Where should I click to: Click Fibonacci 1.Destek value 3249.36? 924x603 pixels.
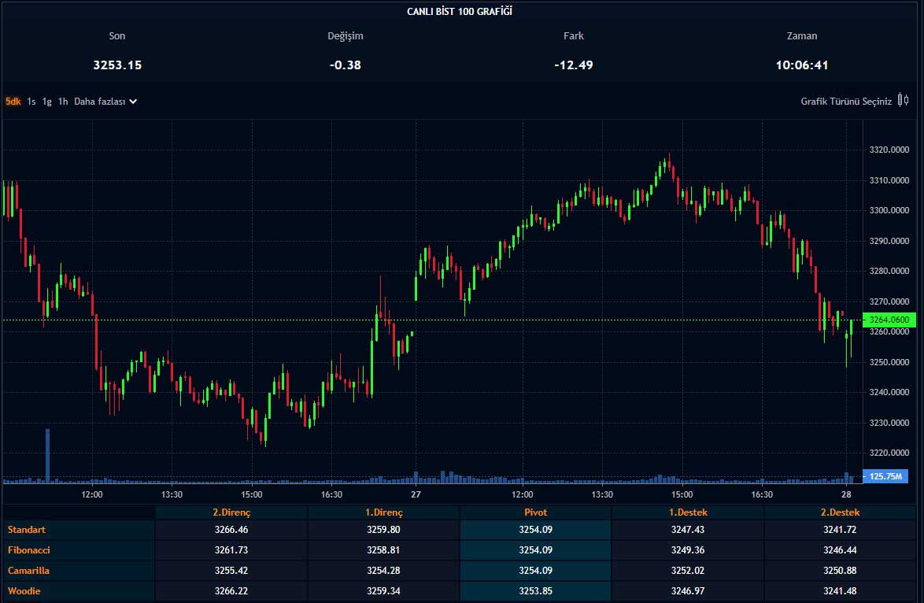(688, 550)
